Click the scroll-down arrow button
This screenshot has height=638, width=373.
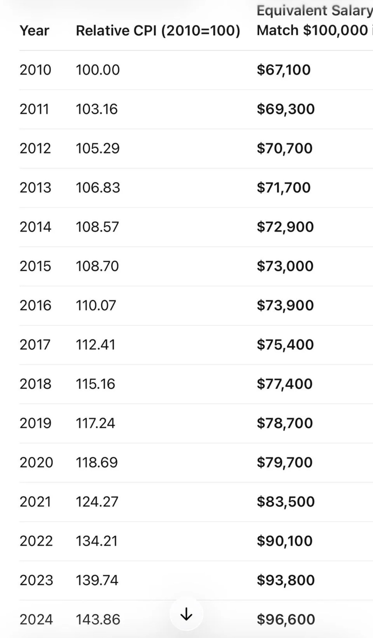click(186, 614)
